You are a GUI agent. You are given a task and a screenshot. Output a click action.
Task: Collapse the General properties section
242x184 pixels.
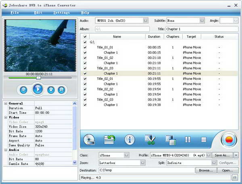[6, 103]
